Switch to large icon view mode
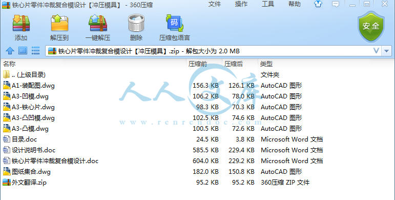This screenshot has height=200, width=395. 23,51
